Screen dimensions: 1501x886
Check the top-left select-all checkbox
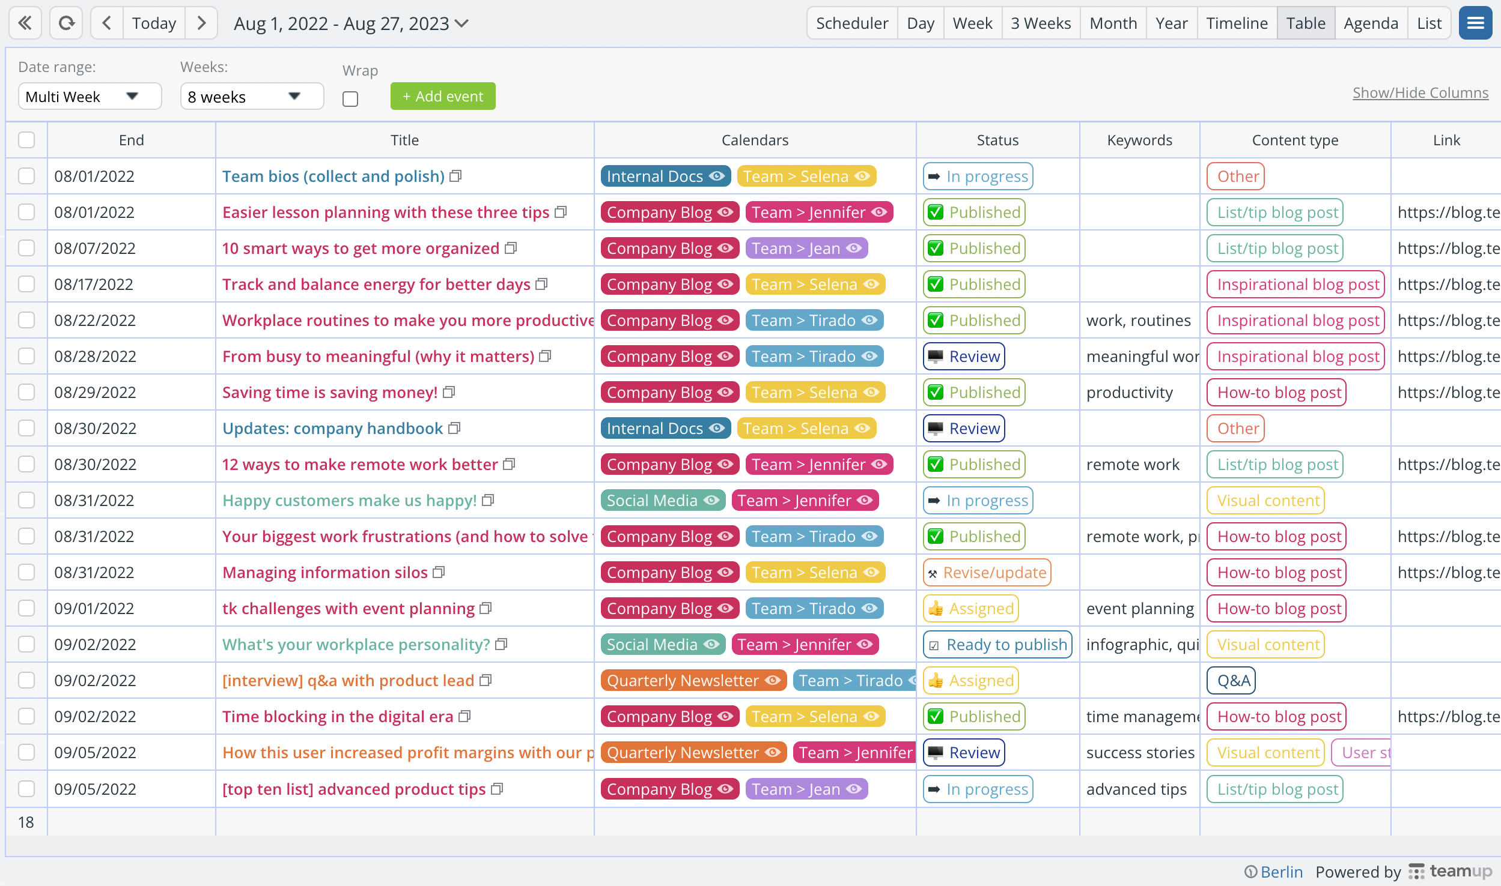click(26, 139)
